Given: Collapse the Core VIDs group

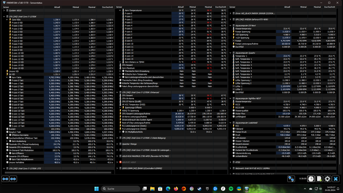Looking at the screenshot, I should [x=7, y=20].
